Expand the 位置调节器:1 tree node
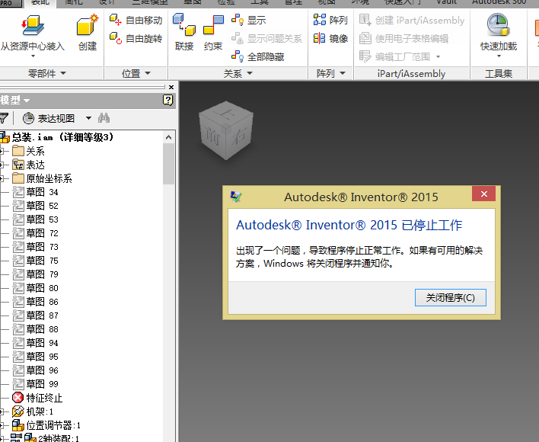The image size is (539, 442). pos(2,425)
